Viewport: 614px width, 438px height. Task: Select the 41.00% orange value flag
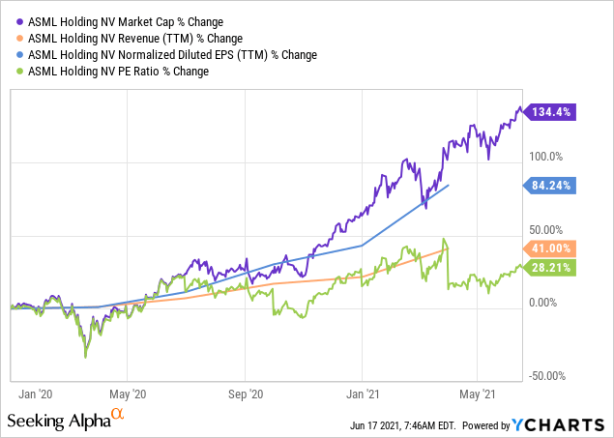pos(550,248)
